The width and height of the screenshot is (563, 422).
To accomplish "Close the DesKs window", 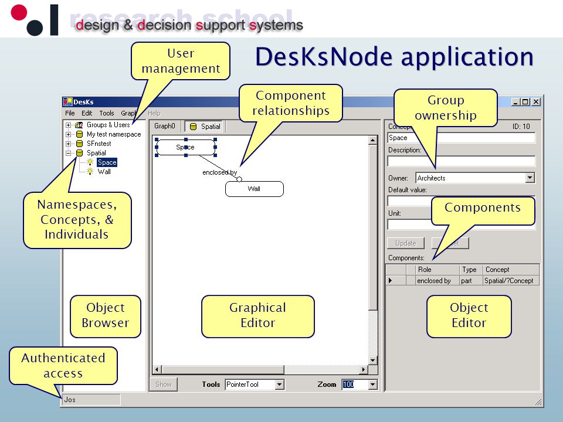I will point(535,102).
